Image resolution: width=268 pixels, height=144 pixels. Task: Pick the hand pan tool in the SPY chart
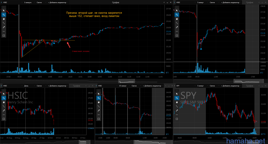point(177,102)
